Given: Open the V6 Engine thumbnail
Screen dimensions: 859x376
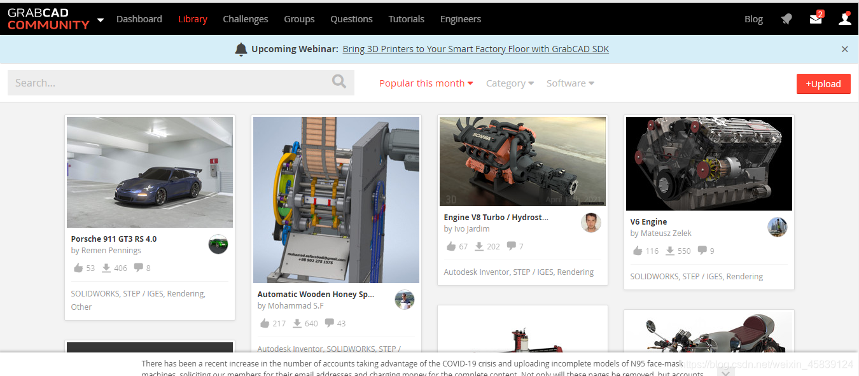Looking at the screenshot, I should (709, 164).
